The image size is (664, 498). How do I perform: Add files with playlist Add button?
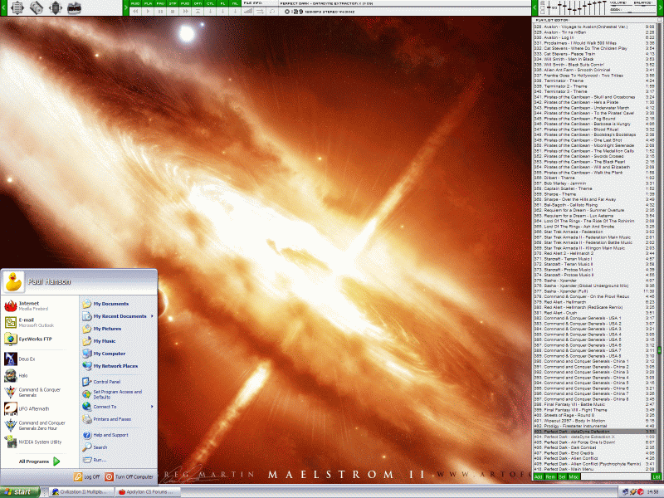coord(538,476)
